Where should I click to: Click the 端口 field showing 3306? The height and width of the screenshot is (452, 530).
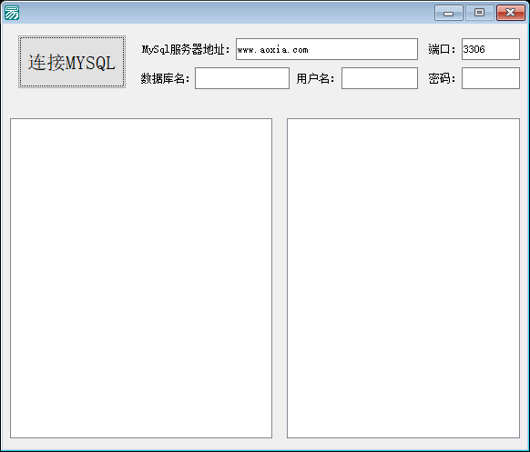(491, 49)
